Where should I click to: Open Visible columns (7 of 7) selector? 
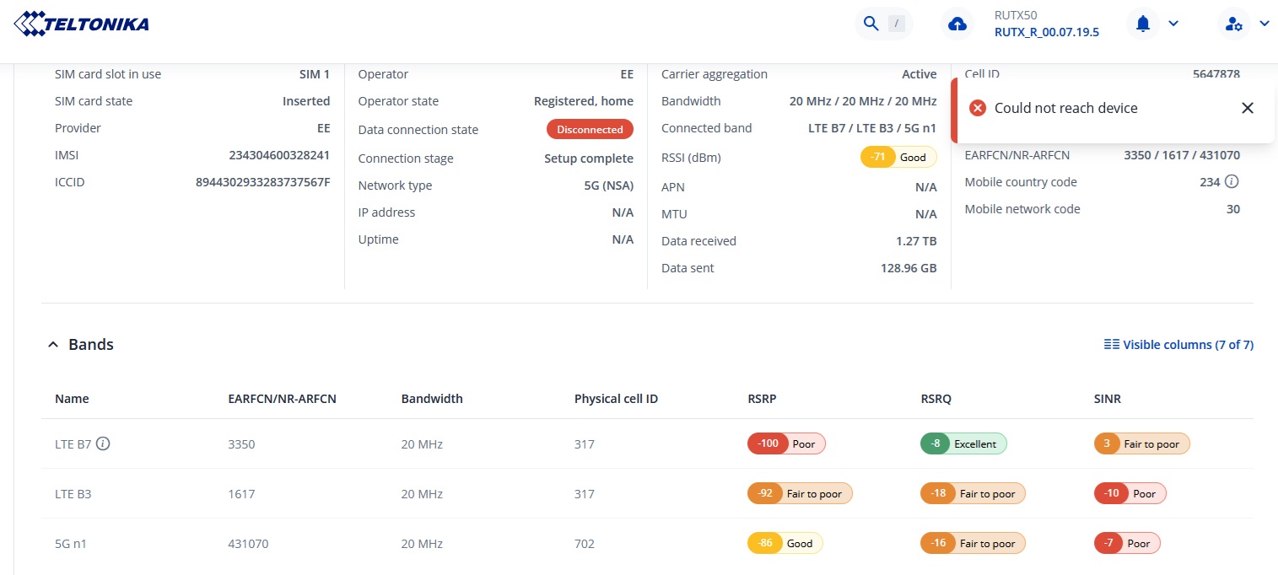coord(1178,345)
